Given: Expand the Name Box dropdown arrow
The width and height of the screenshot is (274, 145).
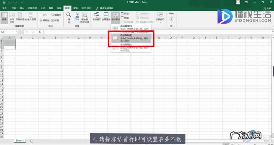Looking at the screenshot, I should tap(17, 32).
